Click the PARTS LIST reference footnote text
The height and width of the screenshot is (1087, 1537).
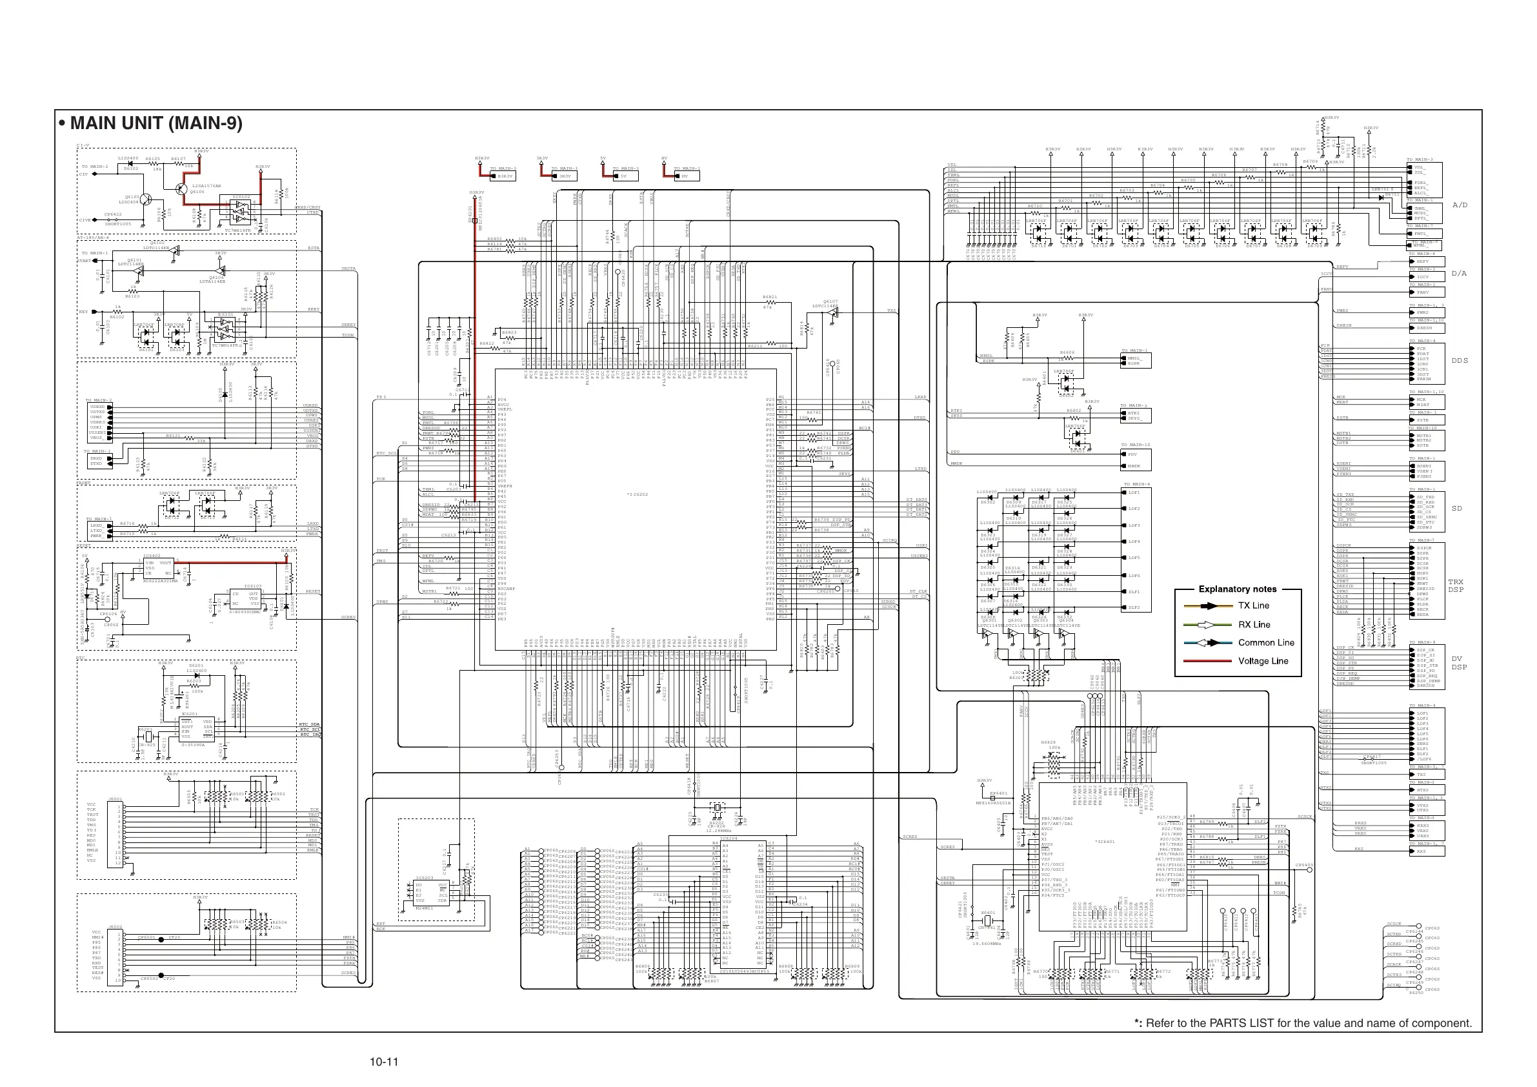[x=1304, y=1023]
